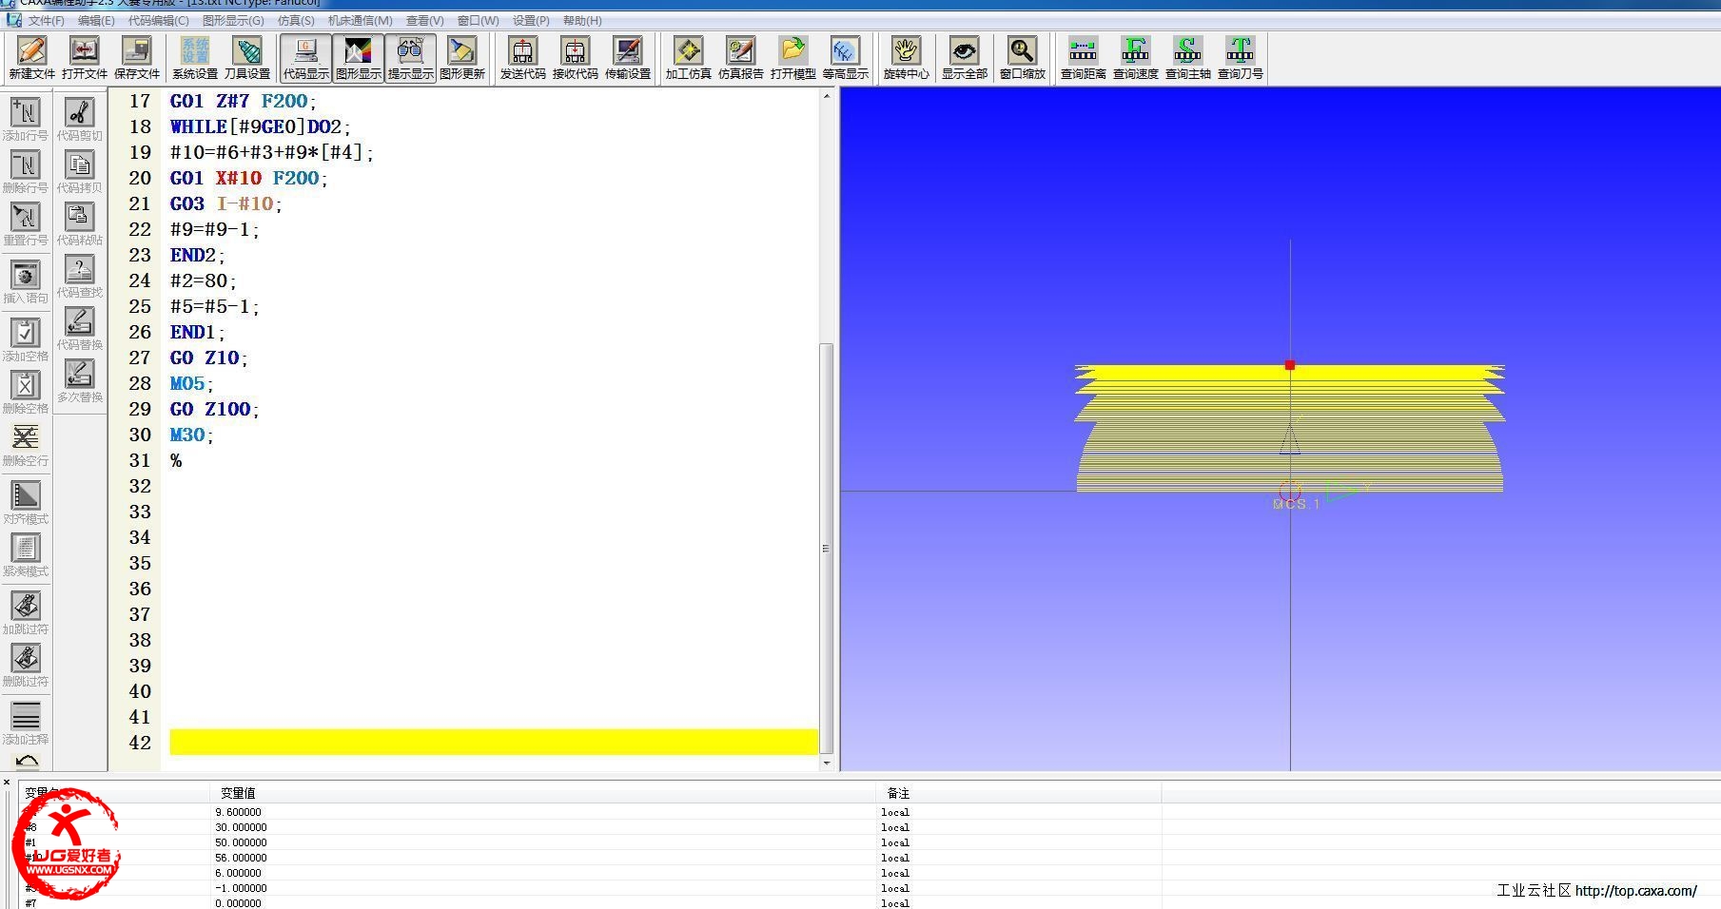Click the 显示全部 (Show All) eye icon
1721x909 pixels.
tap(964, 58)
